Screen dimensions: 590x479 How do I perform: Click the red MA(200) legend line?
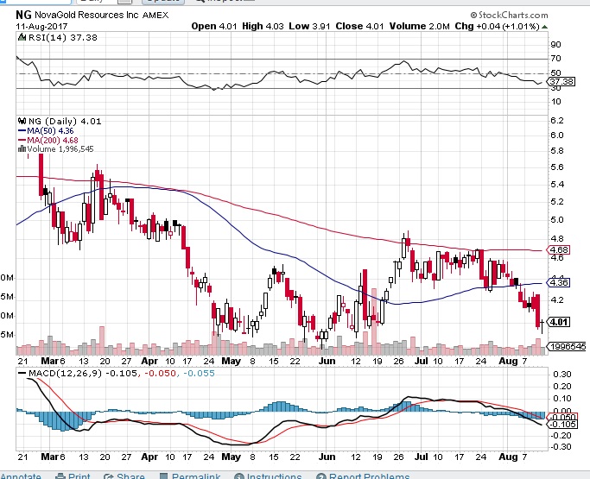click(22, 140)
